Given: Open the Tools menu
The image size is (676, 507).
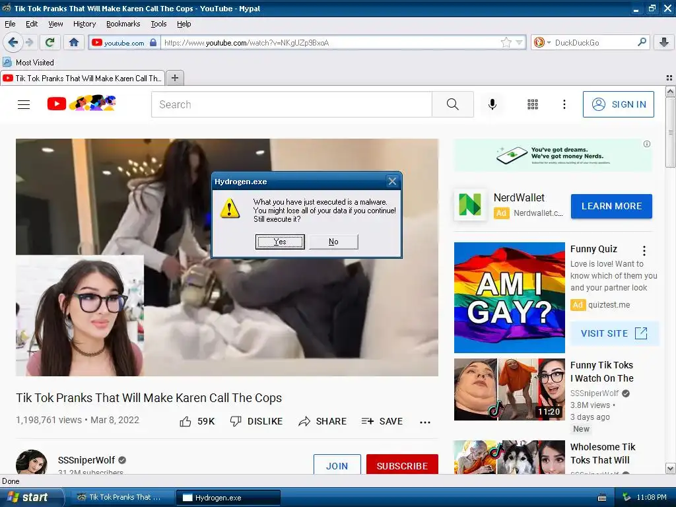Looking at the screenshot, I should click(158, 24).
